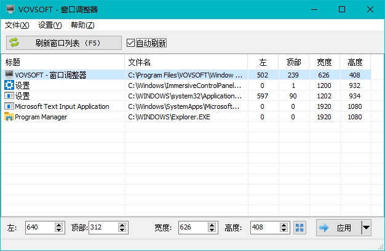Click the path C:\WINDOWS\Explorer.EXE

coord(169,117)
